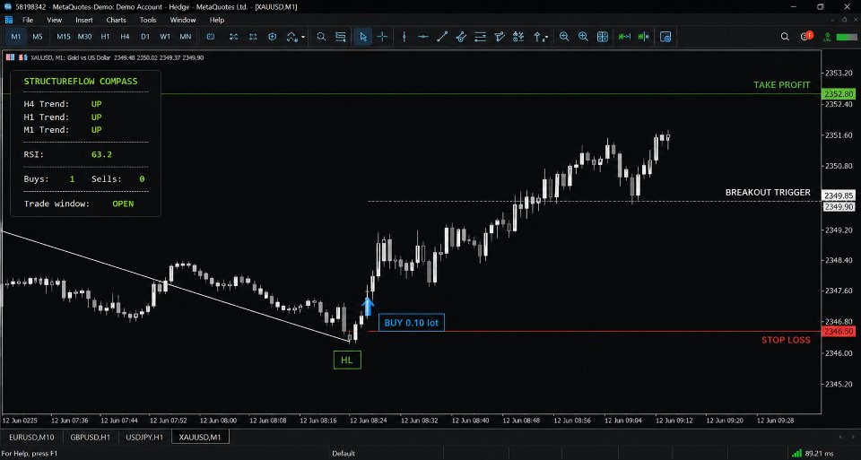Click the square-frame icon left of the circled plus
This screenshot has width=861, height=460.
coord(253,37)
